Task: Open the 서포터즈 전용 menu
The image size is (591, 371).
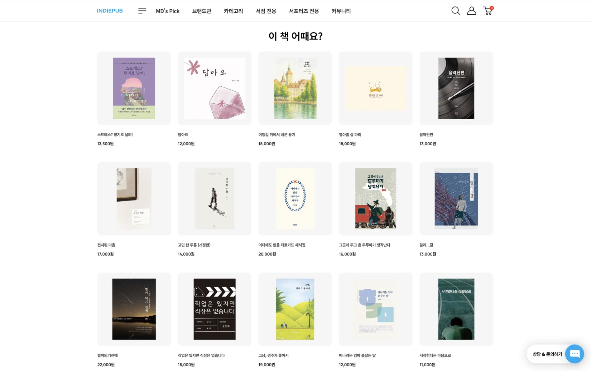Action: (304, 11)
